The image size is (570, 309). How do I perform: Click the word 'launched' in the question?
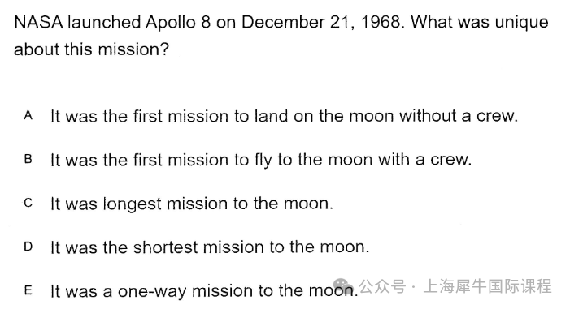click(104, 23)
